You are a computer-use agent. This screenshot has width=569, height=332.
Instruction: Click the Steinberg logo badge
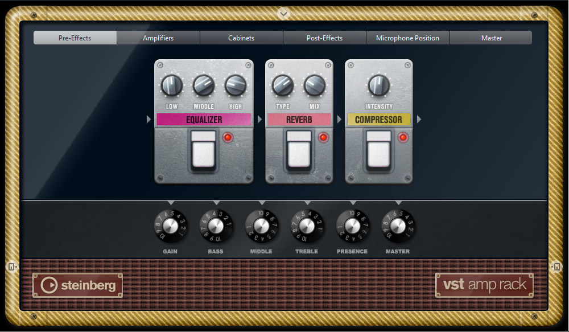tap(77, 285)
